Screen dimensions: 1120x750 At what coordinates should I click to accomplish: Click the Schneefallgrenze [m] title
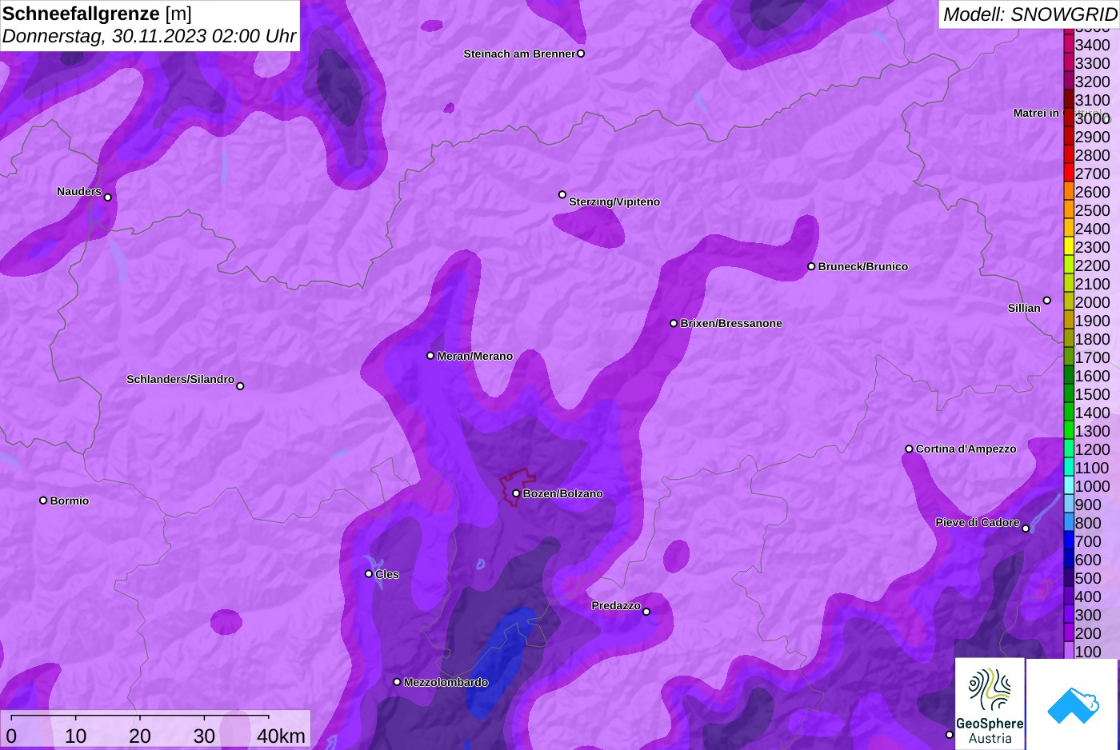[x=97, y=14]
